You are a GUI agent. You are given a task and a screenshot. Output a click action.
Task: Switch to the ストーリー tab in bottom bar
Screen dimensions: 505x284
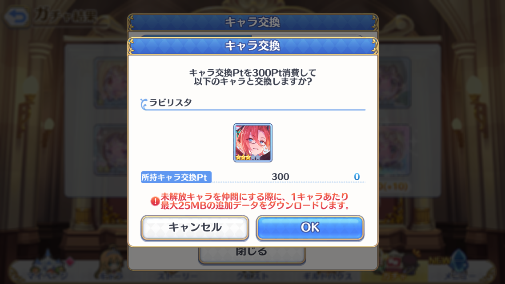177,276
